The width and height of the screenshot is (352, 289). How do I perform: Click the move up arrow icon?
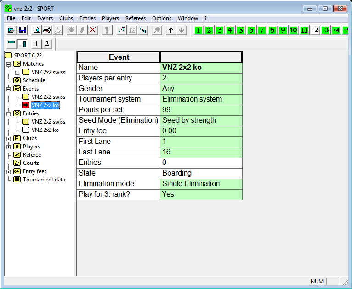coord(171,30)
